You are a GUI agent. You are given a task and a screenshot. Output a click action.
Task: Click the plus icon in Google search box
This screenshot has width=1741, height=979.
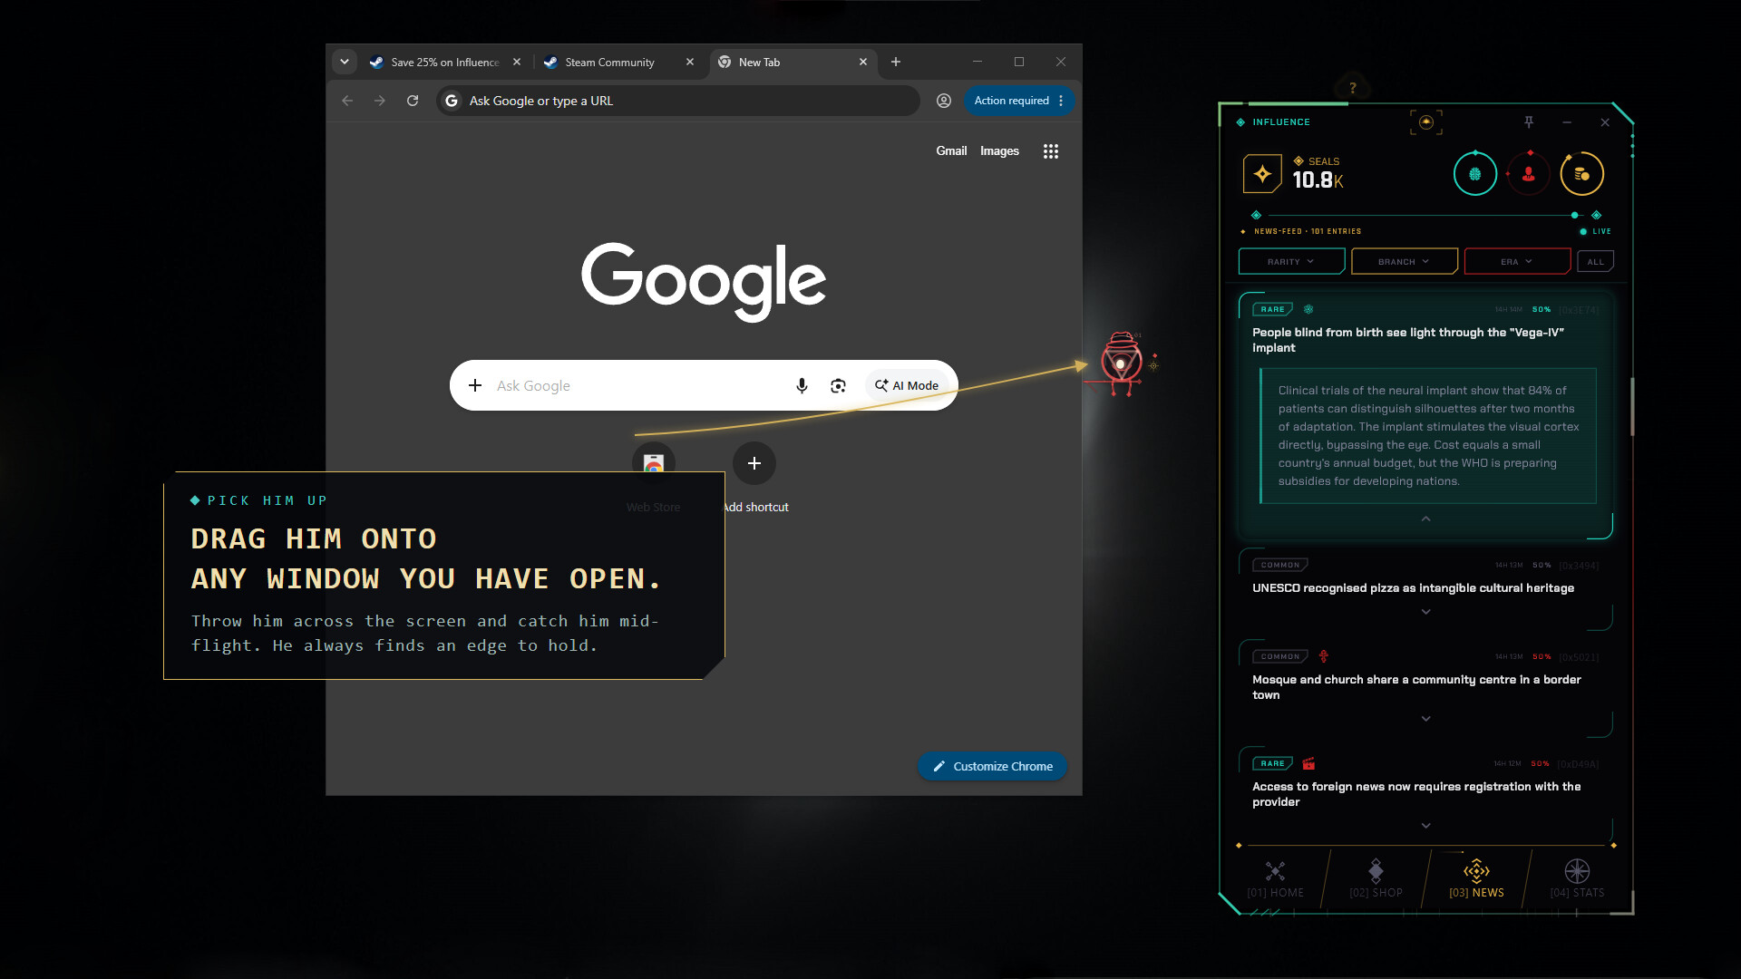[x=474, y=385]
